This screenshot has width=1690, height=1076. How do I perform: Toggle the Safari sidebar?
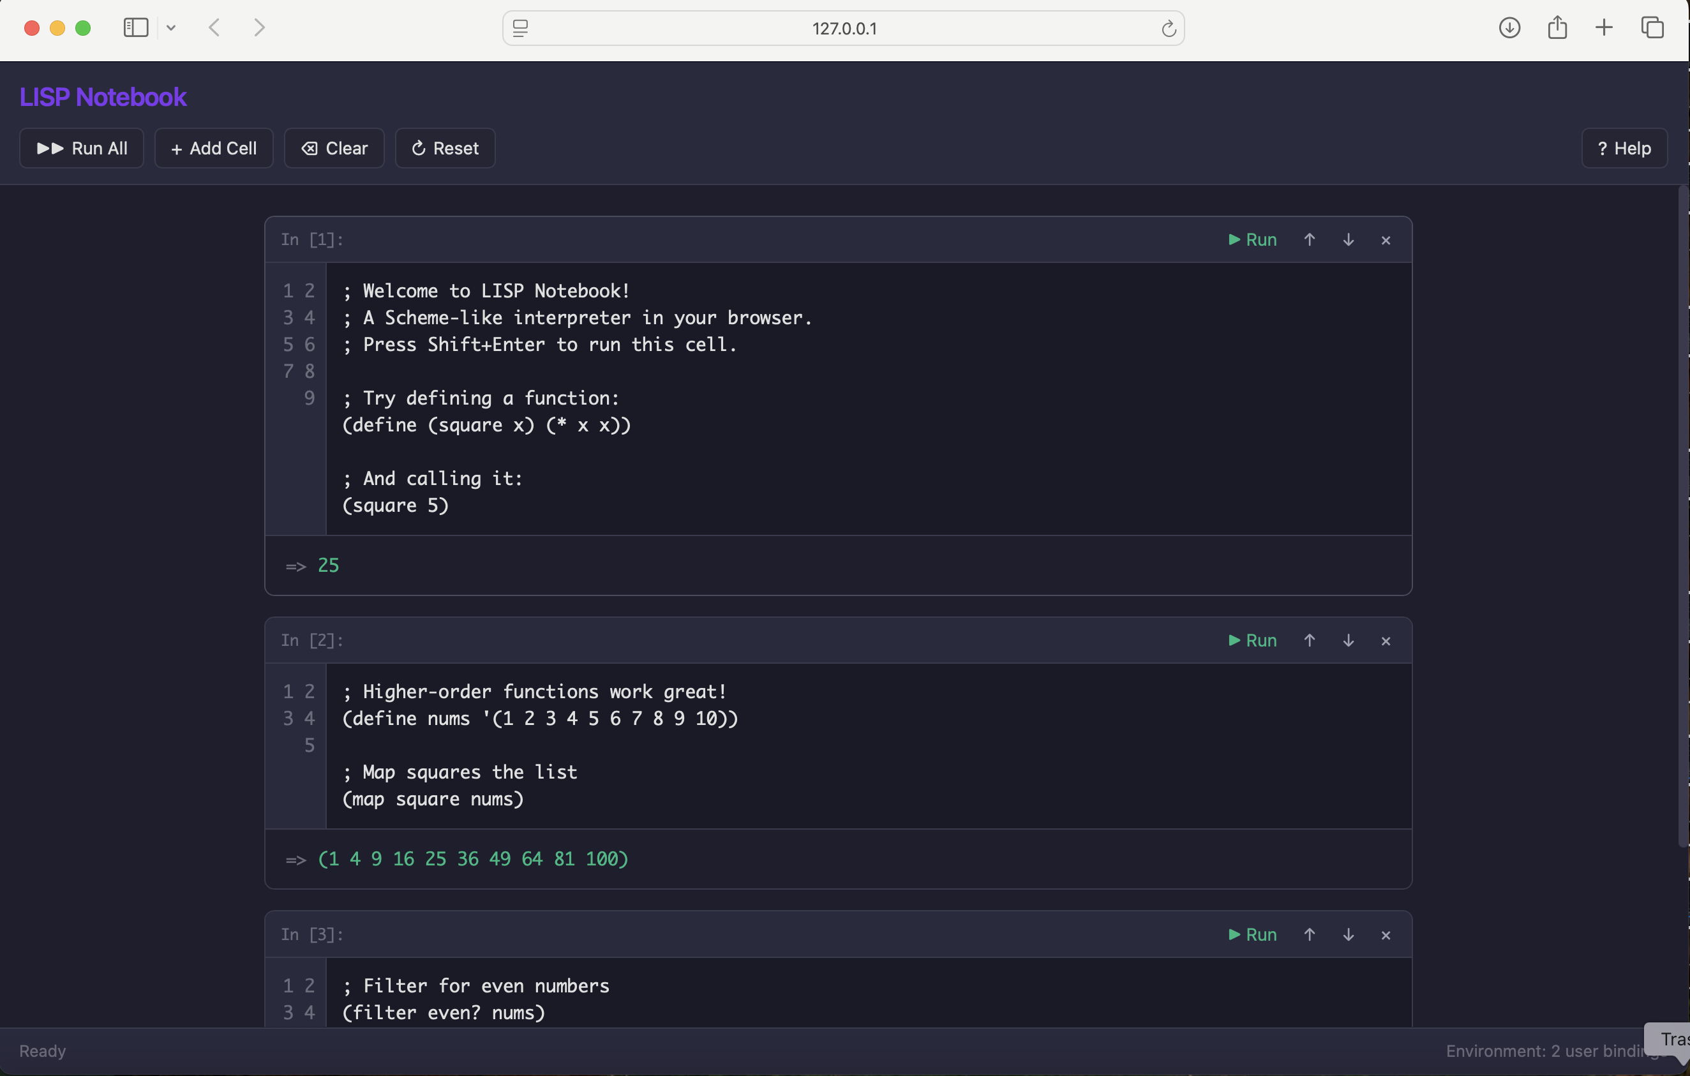click(135, 28)
